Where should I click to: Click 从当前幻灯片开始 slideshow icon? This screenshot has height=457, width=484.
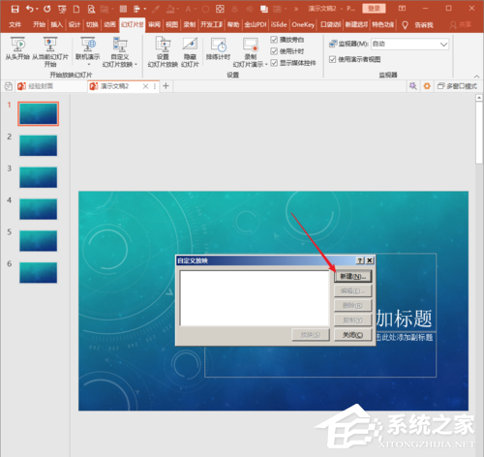pos(50,45)
